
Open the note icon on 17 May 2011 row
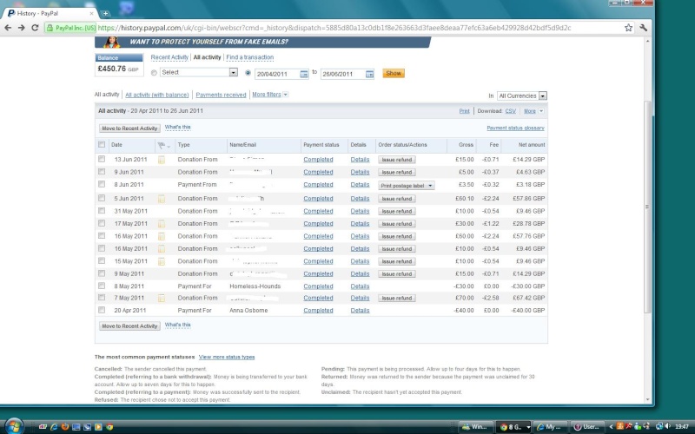tap(162, 224)
